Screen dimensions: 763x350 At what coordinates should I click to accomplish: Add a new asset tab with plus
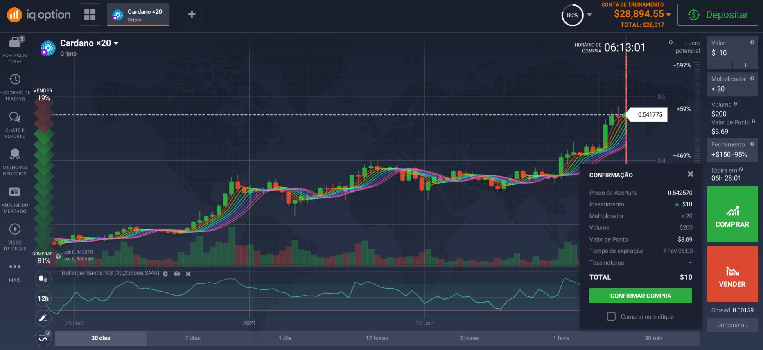192,14
